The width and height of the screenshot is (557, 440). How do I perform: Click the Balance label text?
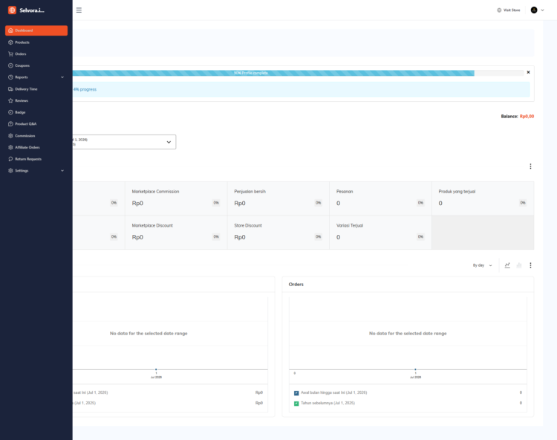(509, 116)
